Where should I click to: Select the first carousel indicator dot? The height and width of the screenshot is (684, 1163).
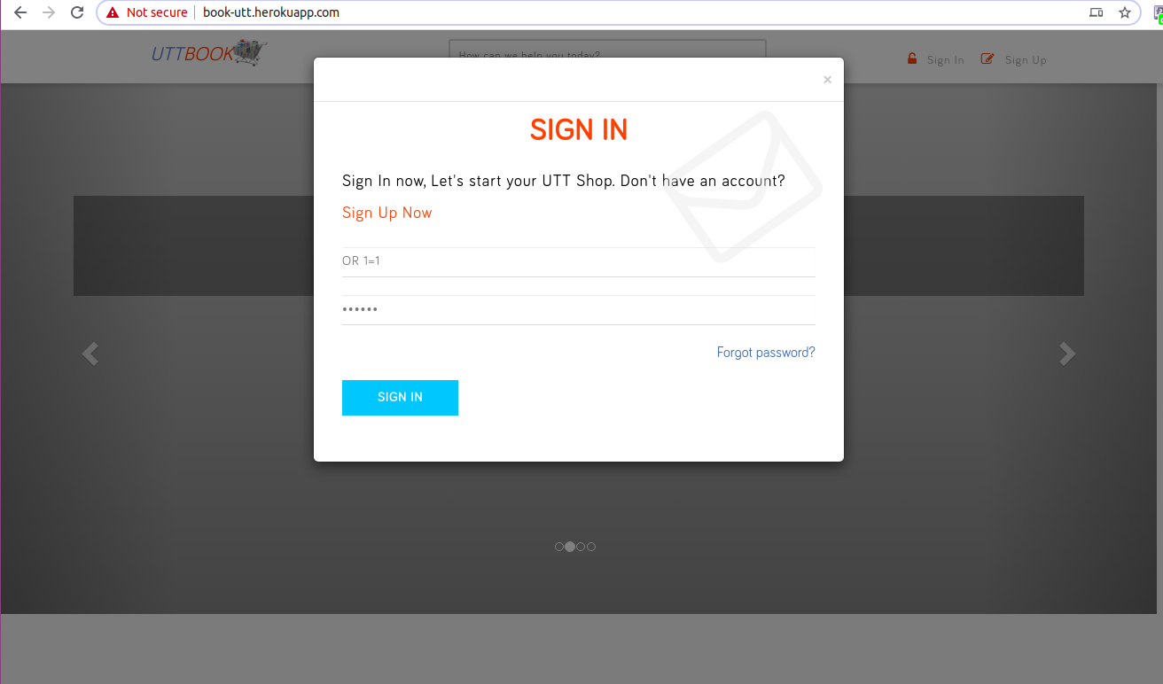[x=559, y=547]
